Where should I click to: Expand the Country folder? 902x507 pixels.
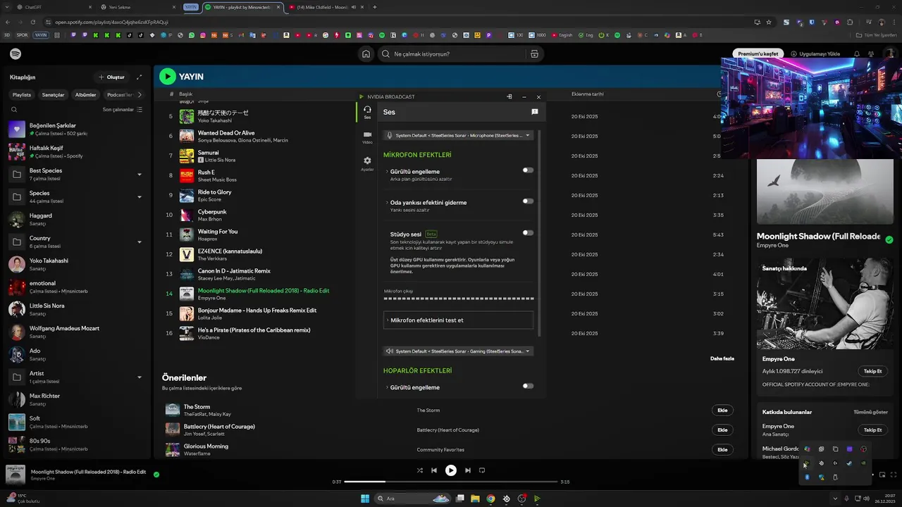point(139,242)
